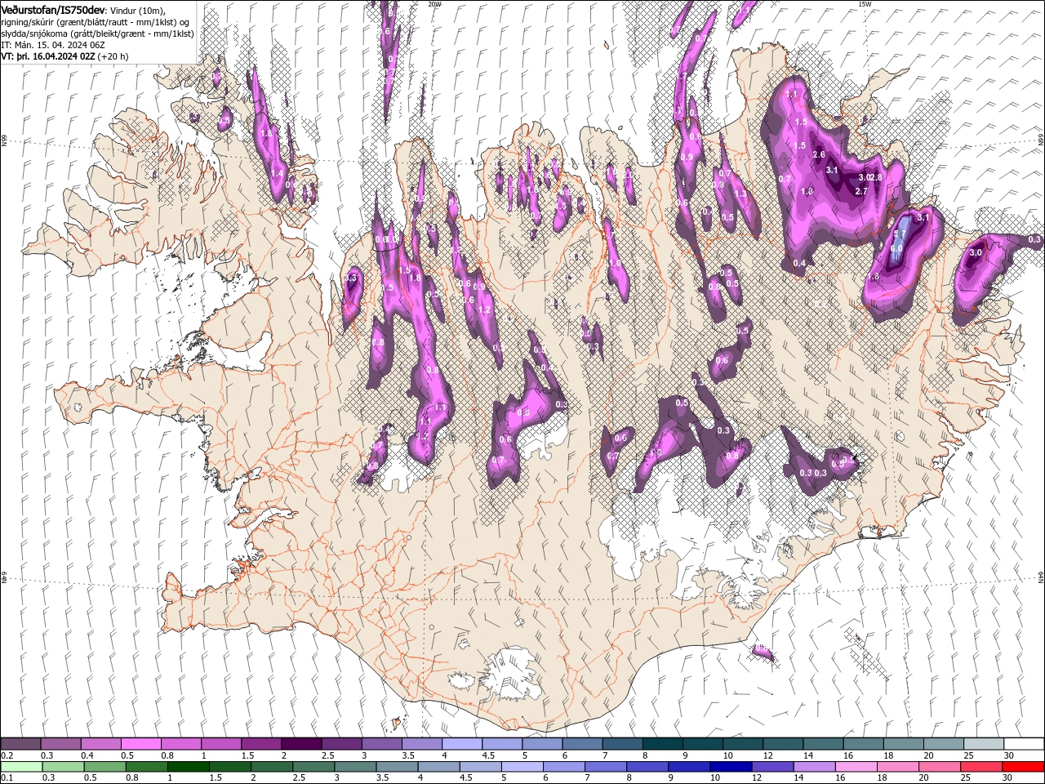Image resolution: width=1045 pixels, height=784 pixels.
Task: Select top legend swatch between 2 and 2.5
Action: tap(300, 744)
